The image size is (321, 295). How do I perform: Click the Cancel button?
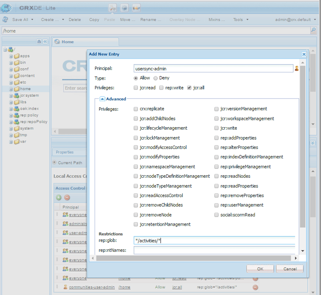290,268
